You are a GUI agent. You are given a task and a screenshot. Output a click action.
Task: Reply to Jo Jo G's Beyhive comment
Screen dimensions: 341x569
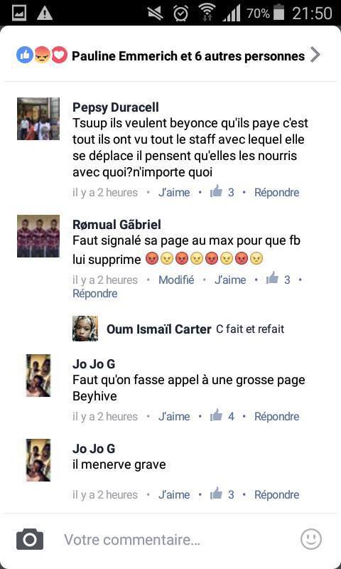tap(277, 416)
